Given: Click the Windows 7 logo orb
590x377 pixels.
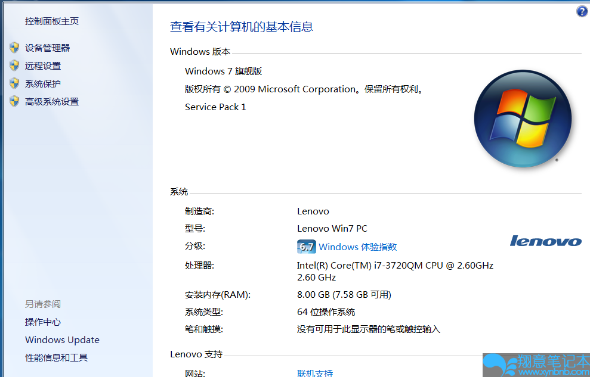Looking at the screenshot, I should click(x=523, y=119).
